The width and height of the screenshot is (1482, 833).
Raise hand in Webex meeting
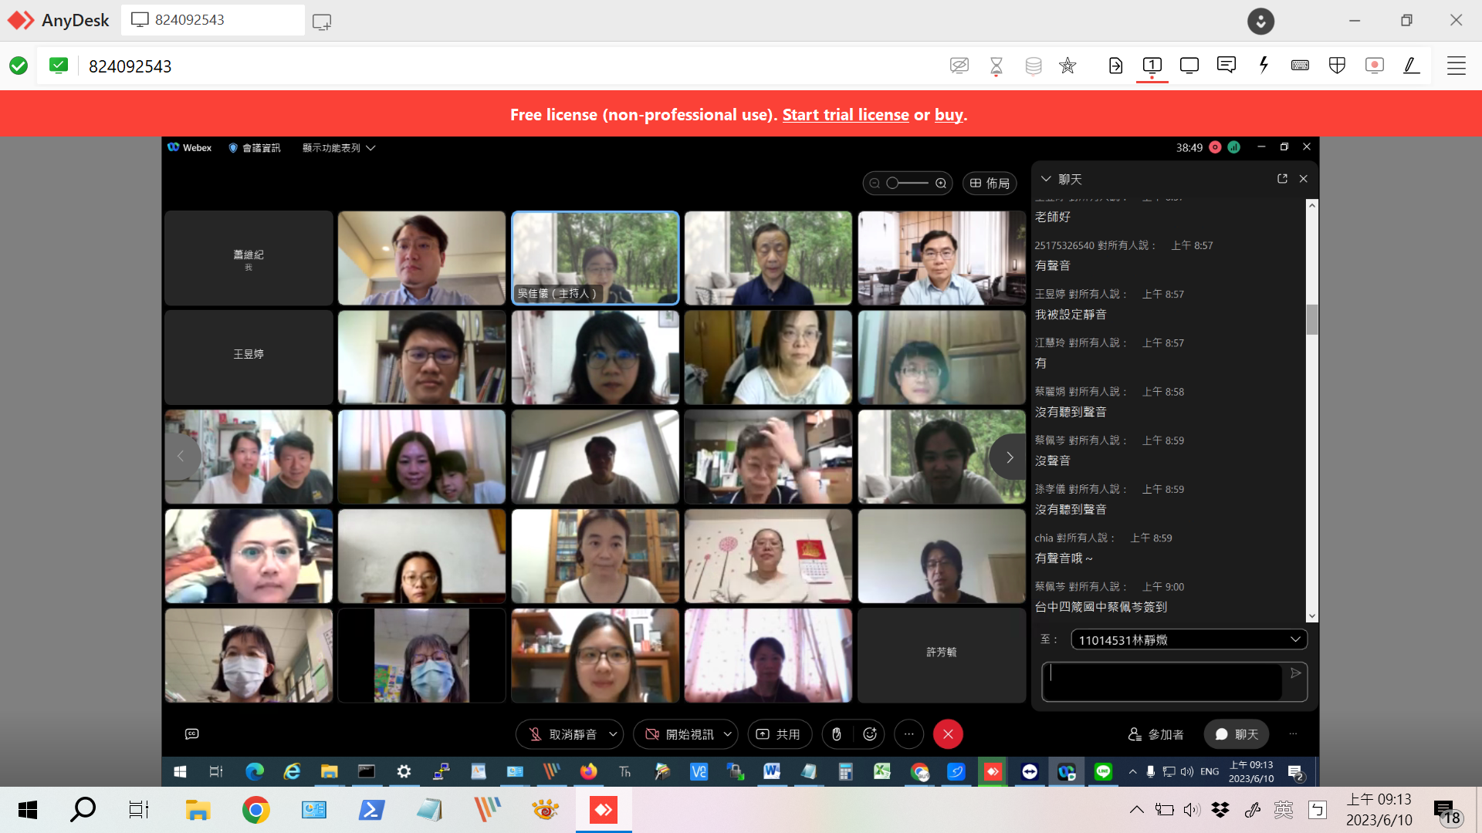coord(837,734)
